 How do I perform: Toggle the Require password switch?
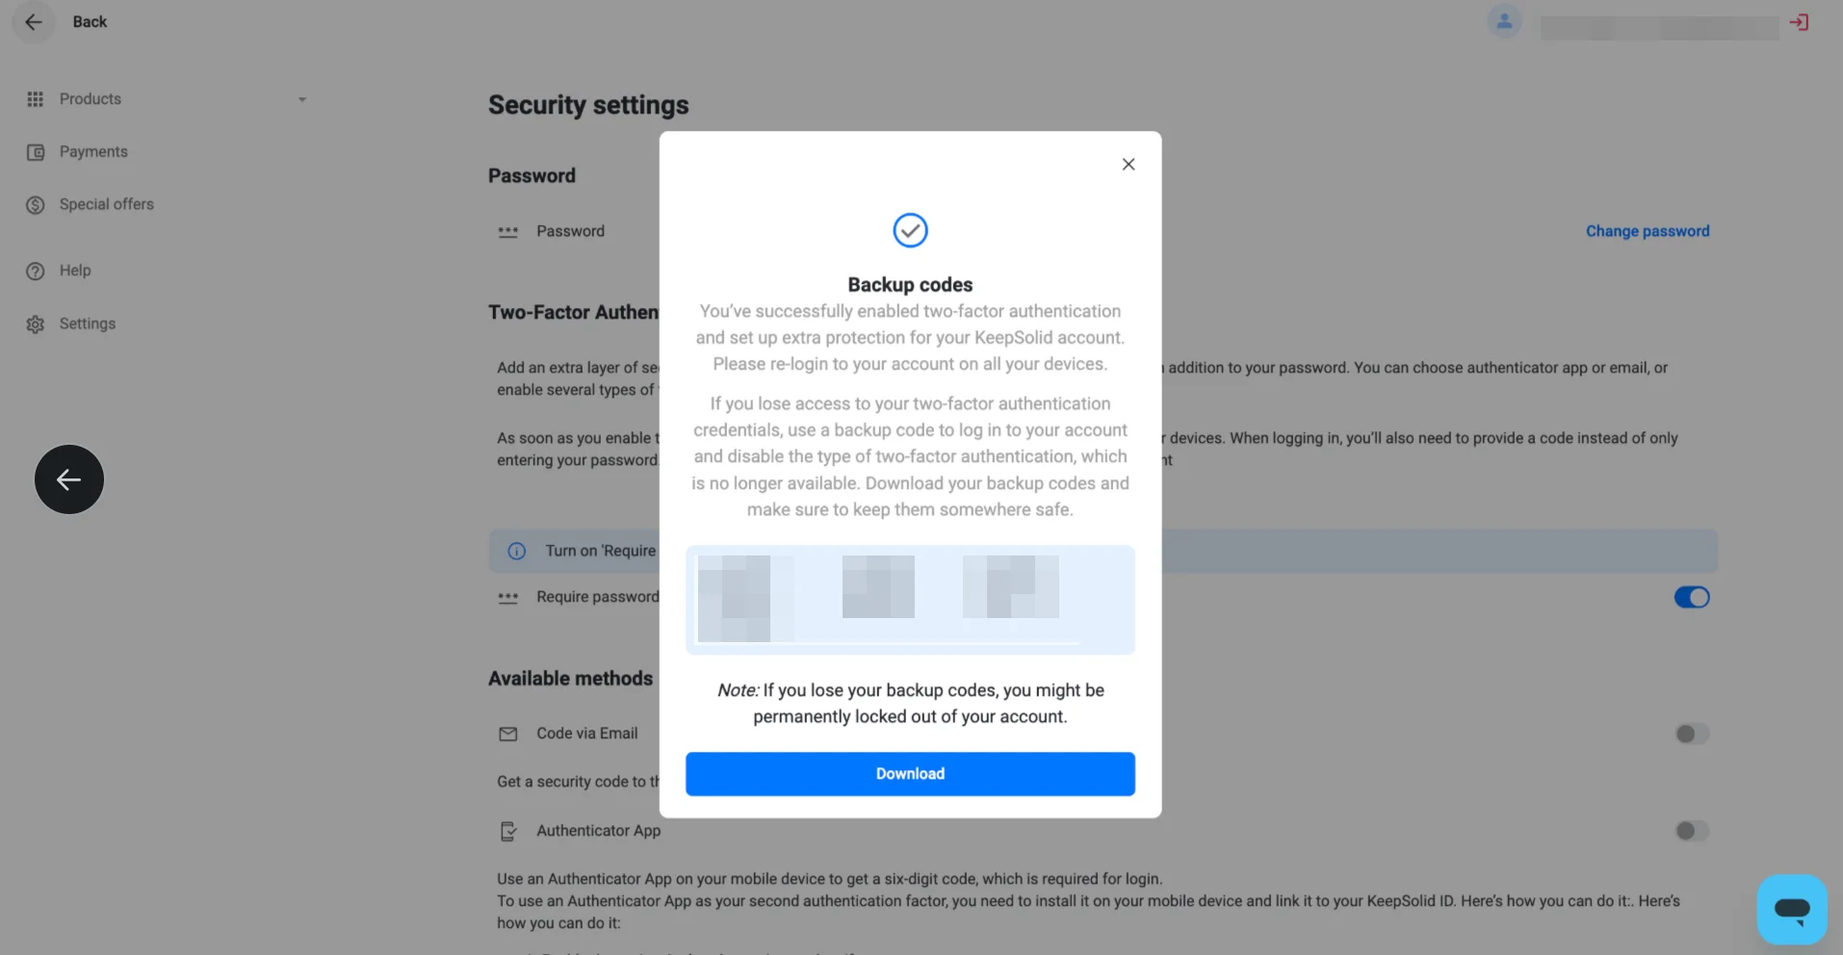coord(1692,598)
